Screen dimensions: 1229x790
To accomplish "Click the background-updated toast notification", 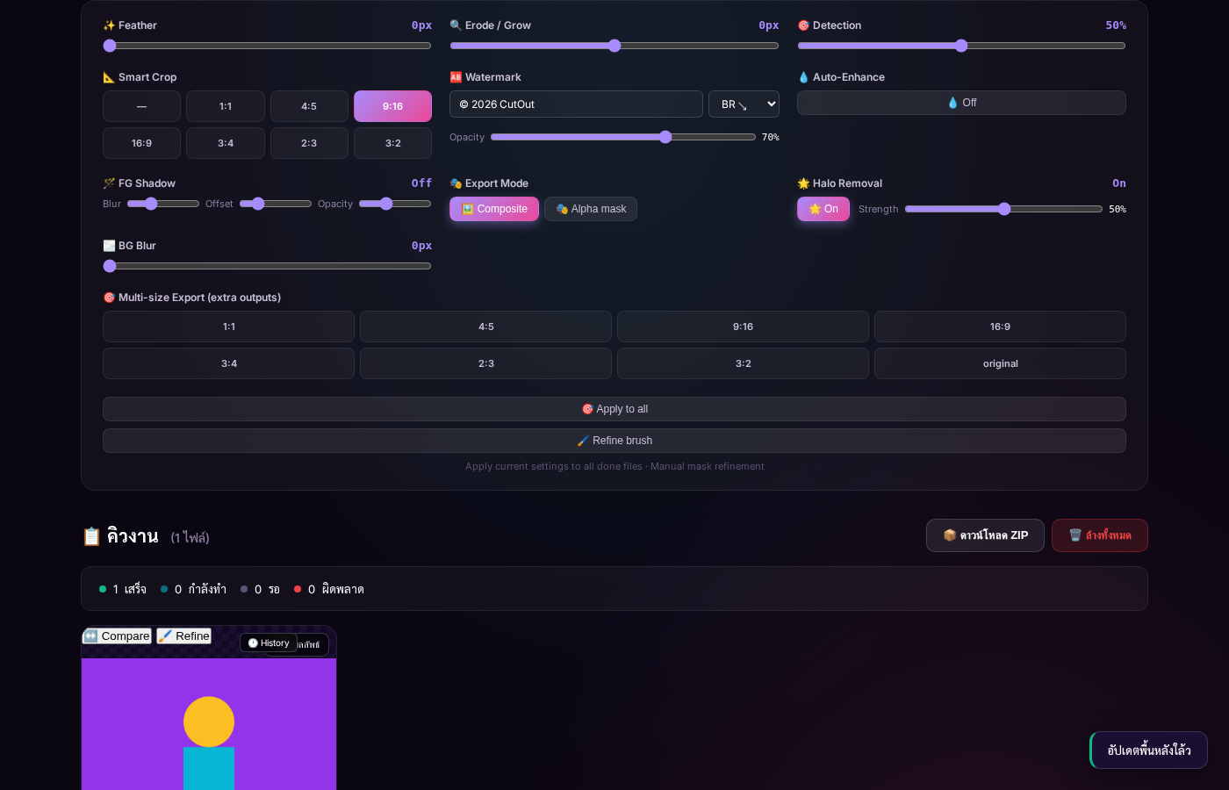I will click(1148, 750).
